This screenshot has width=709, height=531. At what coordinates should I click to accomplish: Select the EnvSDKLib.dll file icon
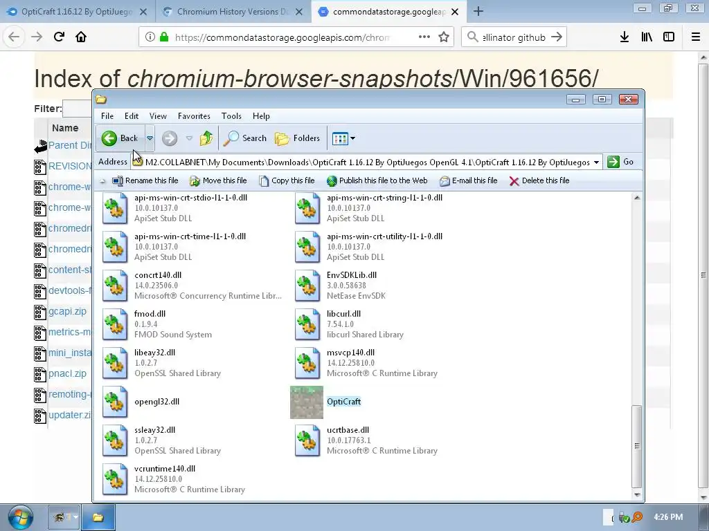tap(307, 286)
